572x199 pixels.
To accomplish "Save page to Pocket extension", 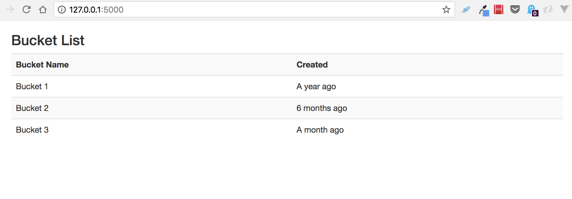I will pyautogui.click(x=515, y=10).
